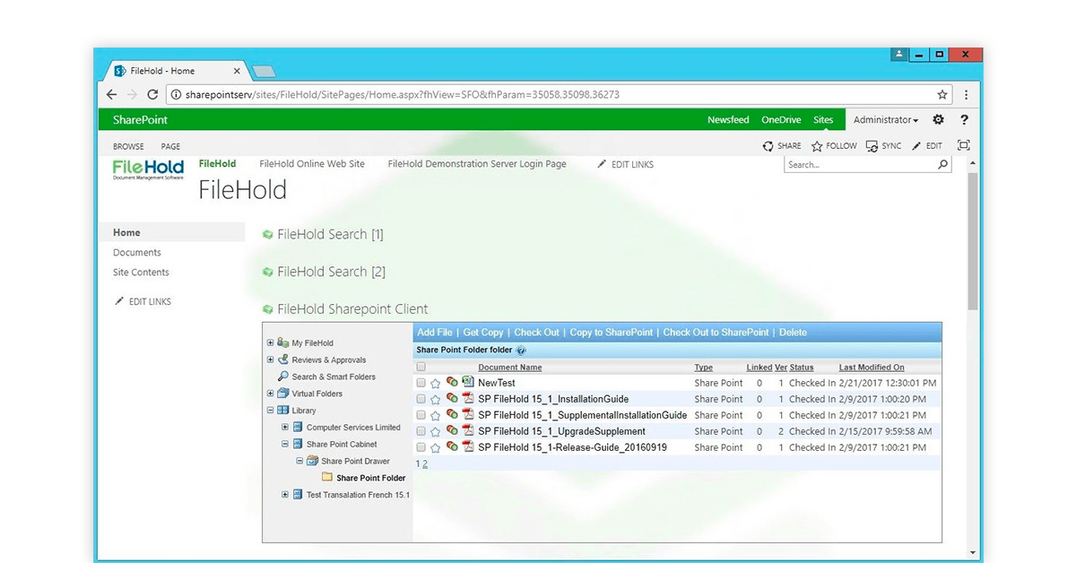Tick the select-all checkbox in the document list header
1076x563 pixels.
(x=421, y=368)
